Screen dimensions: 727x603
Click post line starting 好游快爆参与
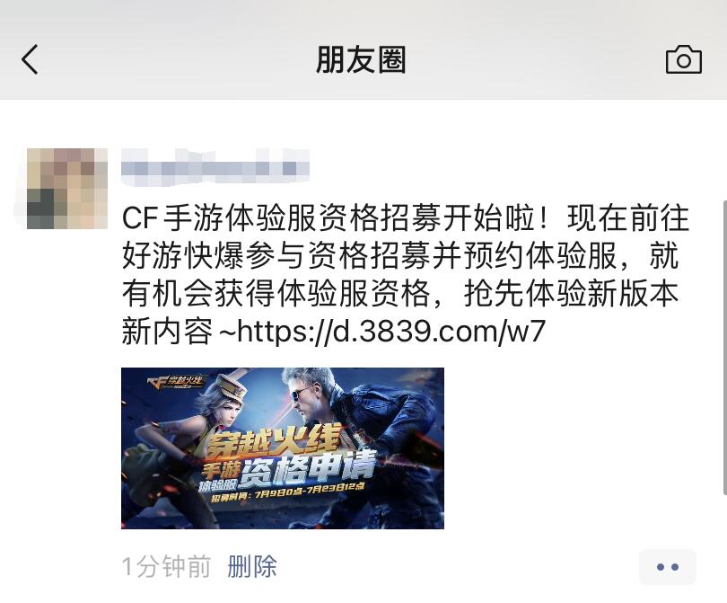point(400,256)
